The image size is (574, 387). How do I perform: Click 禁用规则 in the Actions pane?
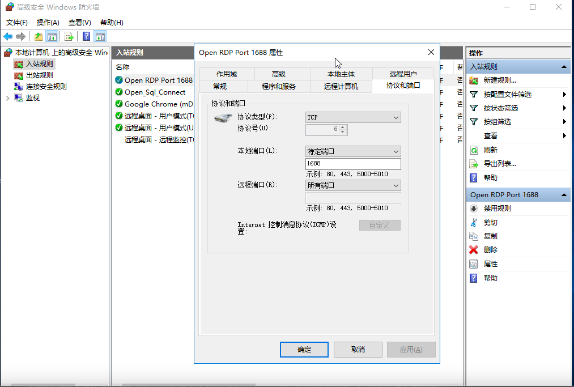pos(497,209)
